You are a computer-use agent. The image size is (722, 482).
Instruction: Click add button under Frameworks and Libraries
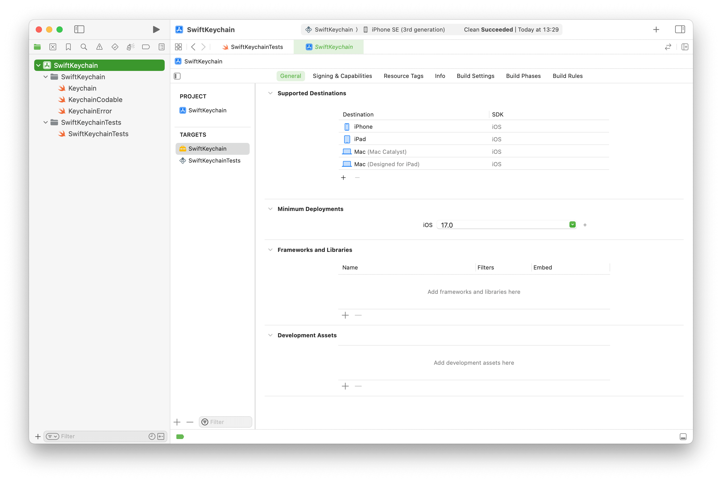345,315
